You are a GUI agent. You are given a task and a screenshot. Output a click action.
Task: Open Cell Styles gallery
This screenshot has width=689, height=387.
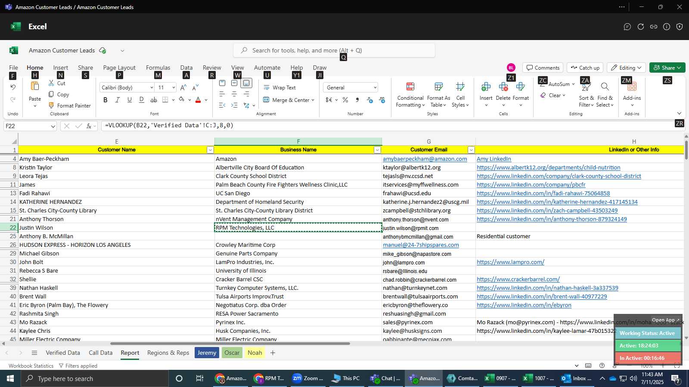(x=460, y=95)
